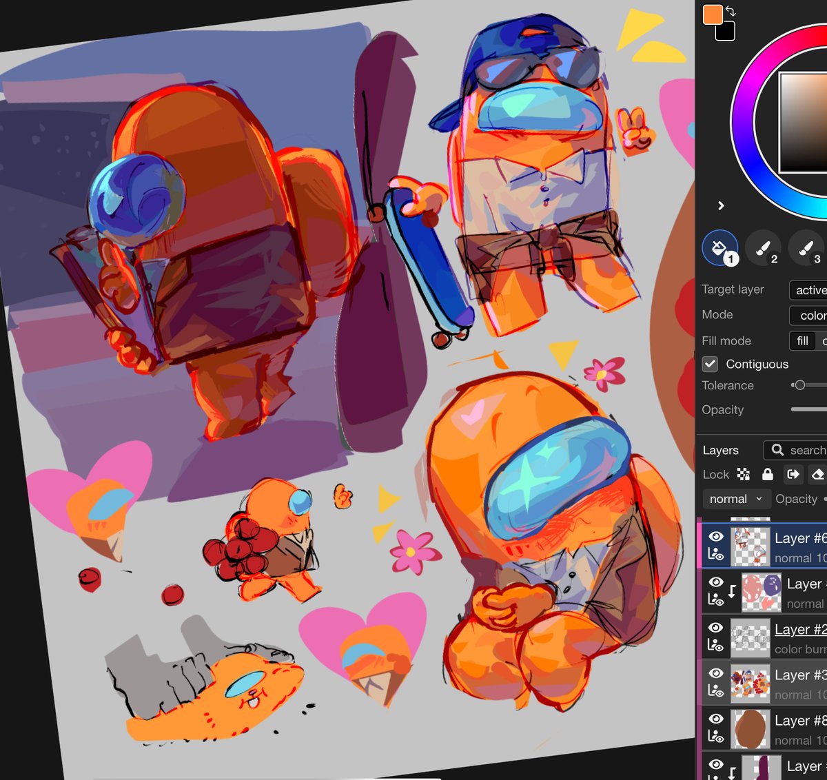The height and width of the screenshot is (780, 827).
Task: Toggle lock transparency checkerboard icon
Action: [x=744, y=474]
